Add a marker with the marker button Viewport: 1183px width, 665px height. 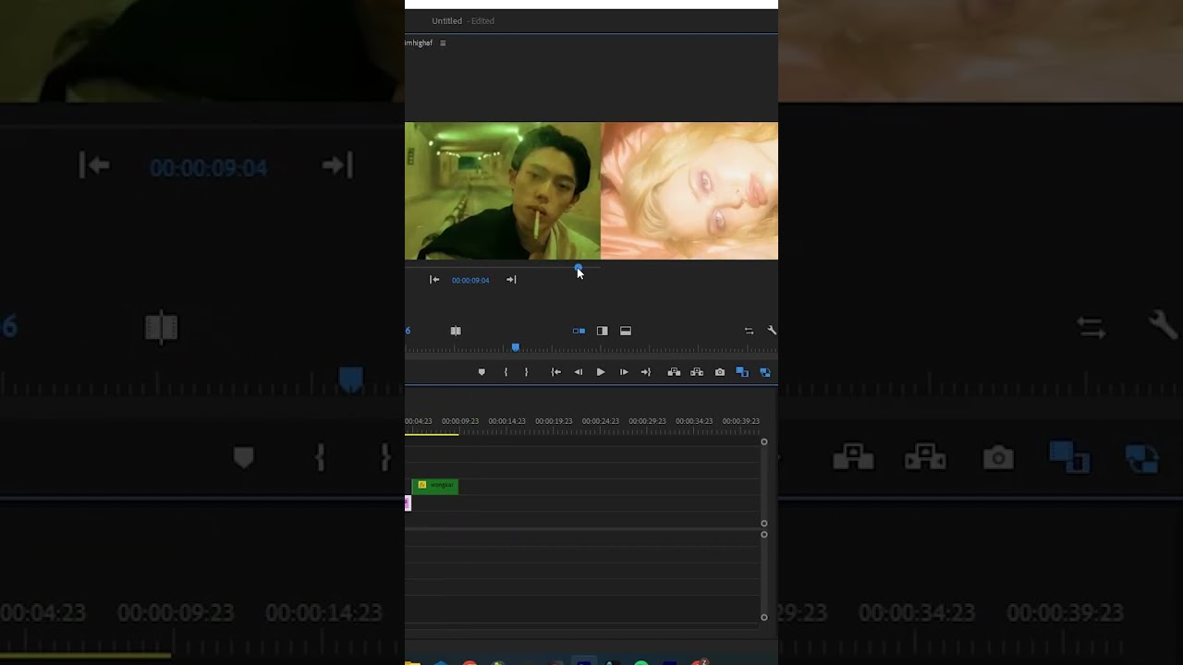coord(482,372)
